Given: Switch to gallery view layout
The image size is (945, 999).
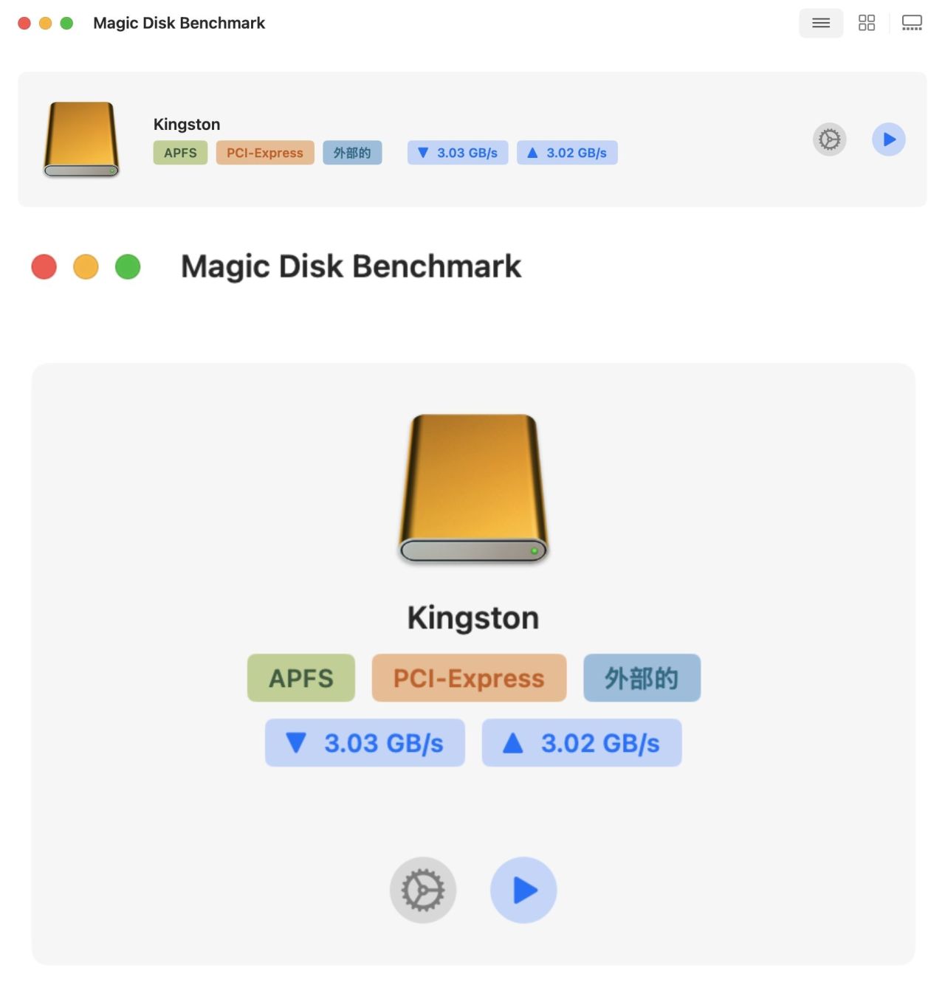Looking at the screenshot, I should pyautogui.click(x=912, y=23).
